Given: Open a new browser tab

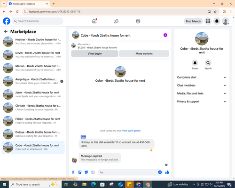Looking at the screenshot, I should [54, 4].
